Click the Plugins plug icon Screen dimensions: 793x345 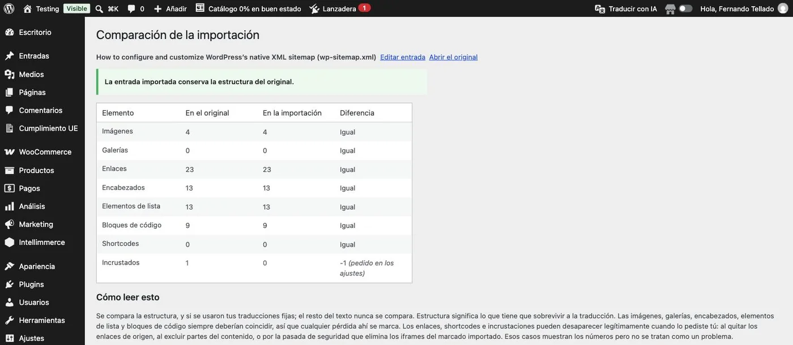[9, 284]
